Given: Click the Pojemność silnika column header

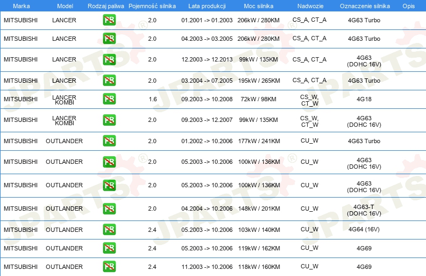Looking at the screenshot, I should pos(152,6).
